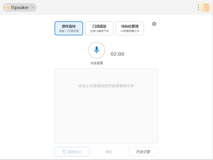
Task: Select the 原样直转 transcription mode
Action: coord(69,28)
